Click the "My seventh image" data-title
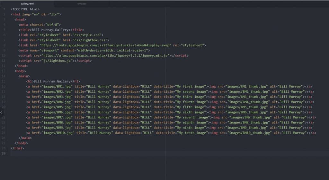The width and height of the screenshot is (329, 180). (192, 117)
